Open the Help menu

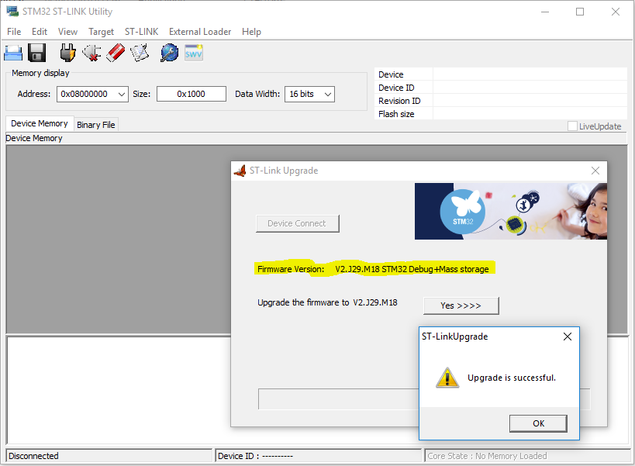pos(251,32)
